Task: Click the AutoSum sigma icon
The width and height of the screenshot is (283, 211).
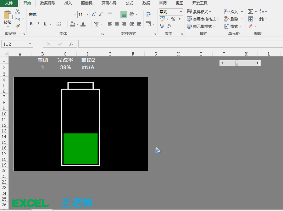Action: [x=250, y=12]
